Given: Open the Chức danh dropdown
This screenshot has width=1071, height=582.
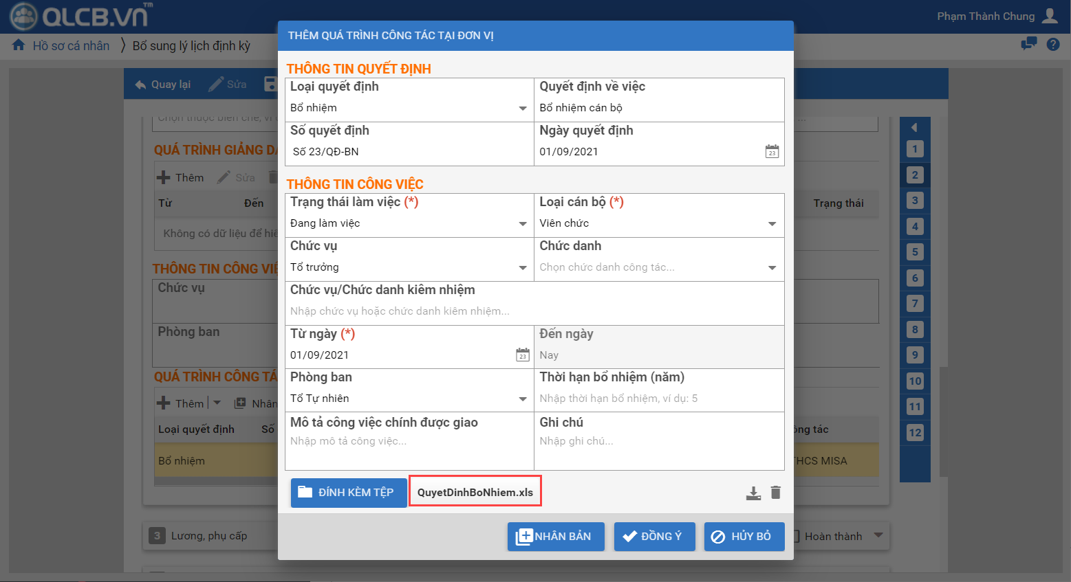Looking at the screenshot, I should click(772, 267).
